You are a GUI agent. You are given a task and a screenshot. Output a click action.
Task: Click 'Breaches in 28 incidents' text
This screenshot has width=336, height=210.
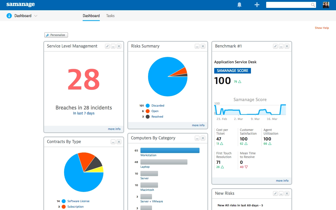click(84, 108)
